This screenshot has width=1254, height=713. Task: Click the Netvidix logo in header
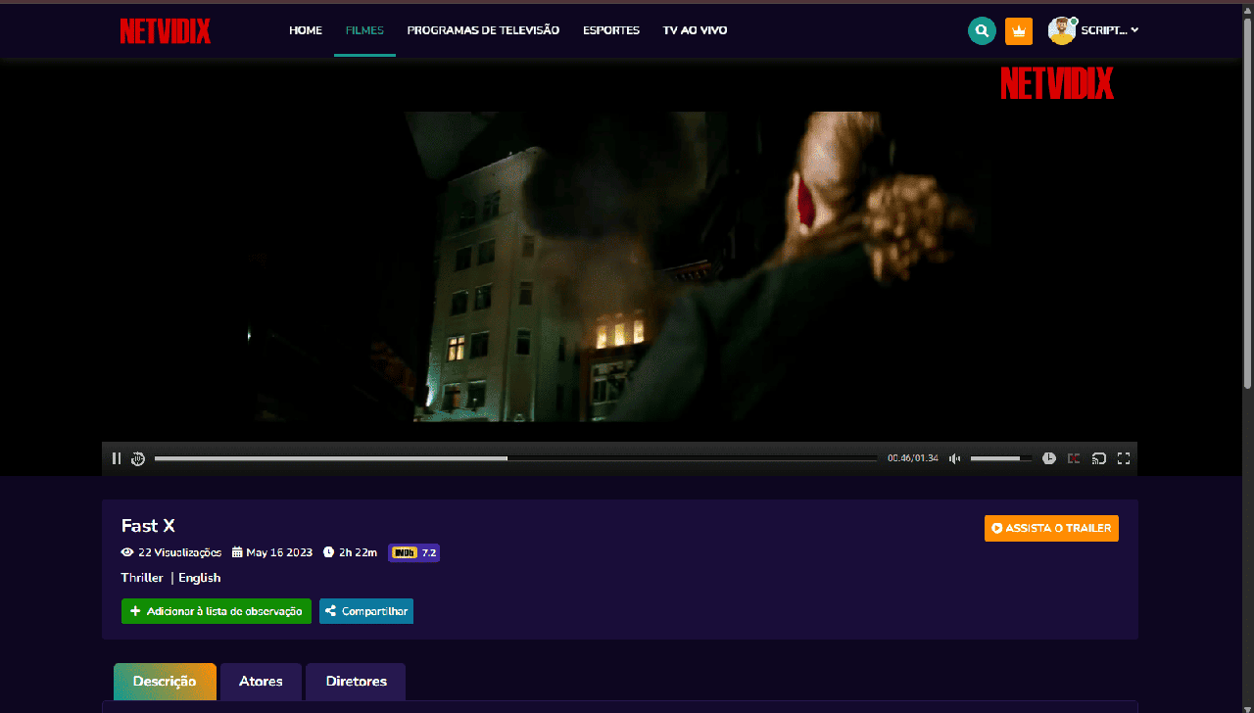166,31
